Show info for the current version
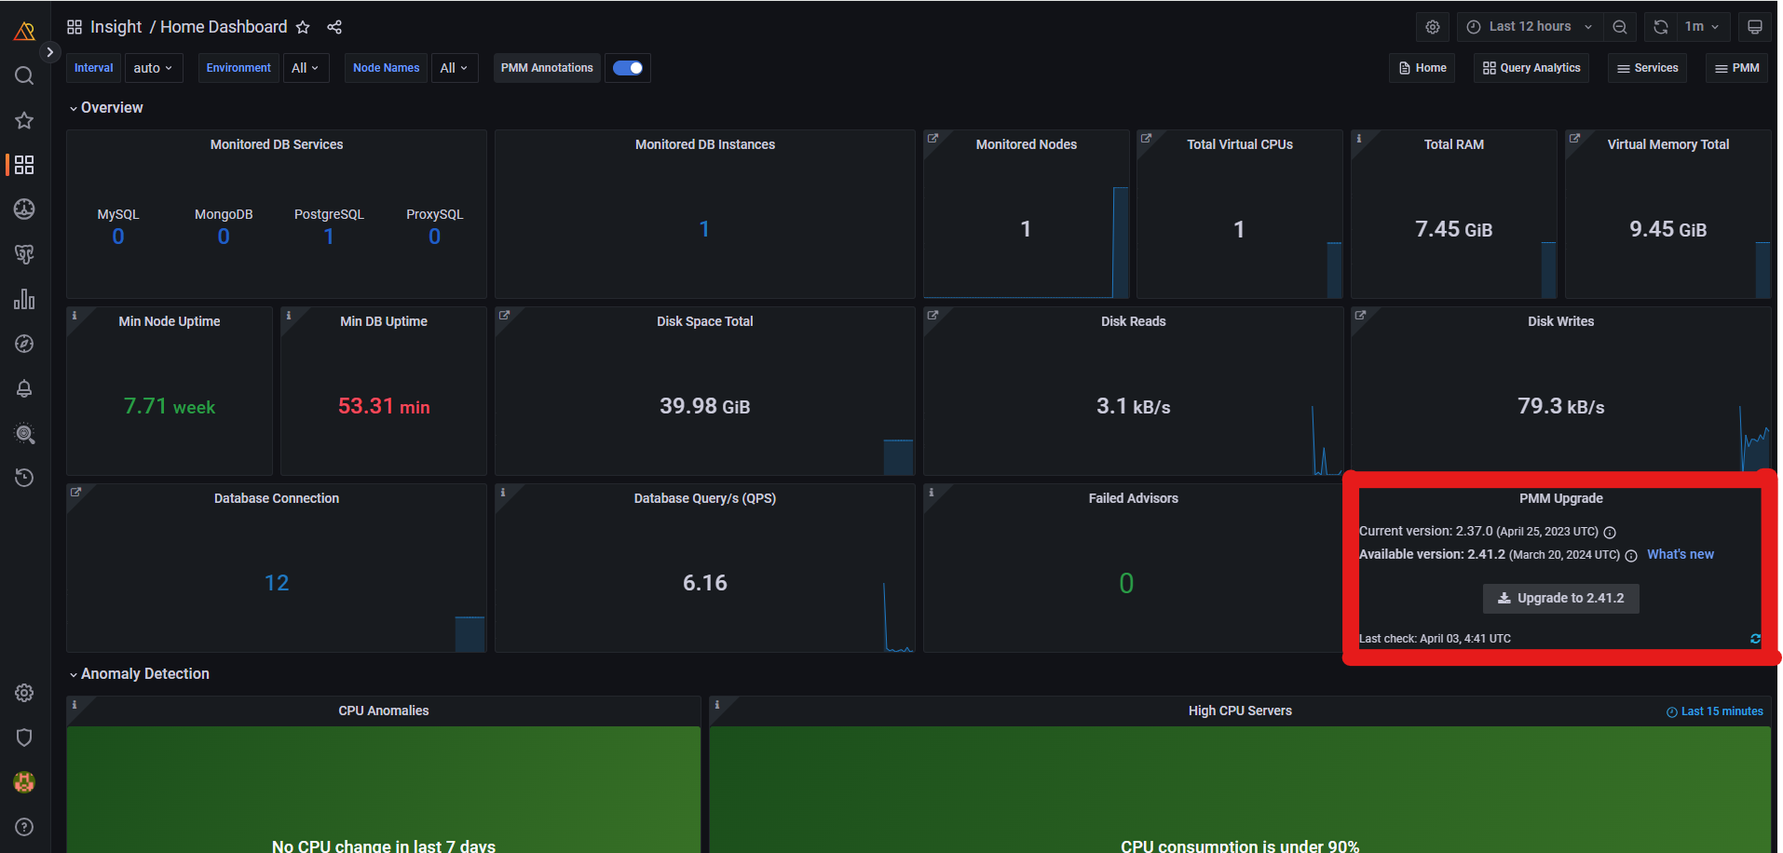This screenshot has height=853, width=1783. pyautogui.click(x=1609, y=533)
